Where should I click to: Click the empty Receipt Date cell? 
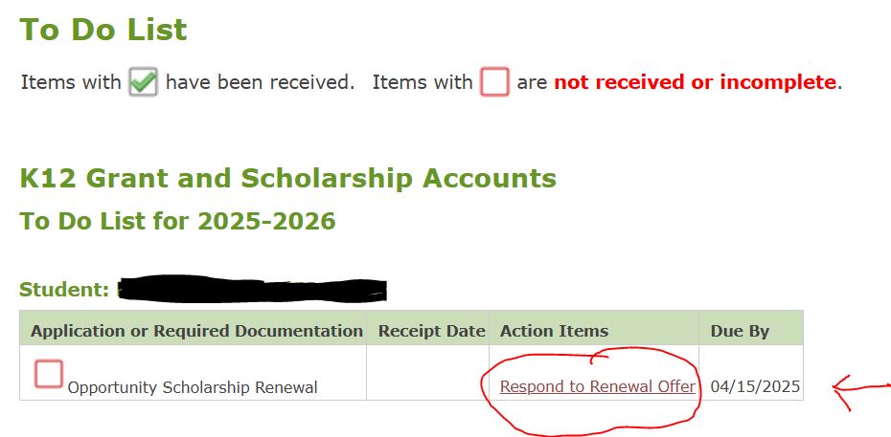pos(427,374)
